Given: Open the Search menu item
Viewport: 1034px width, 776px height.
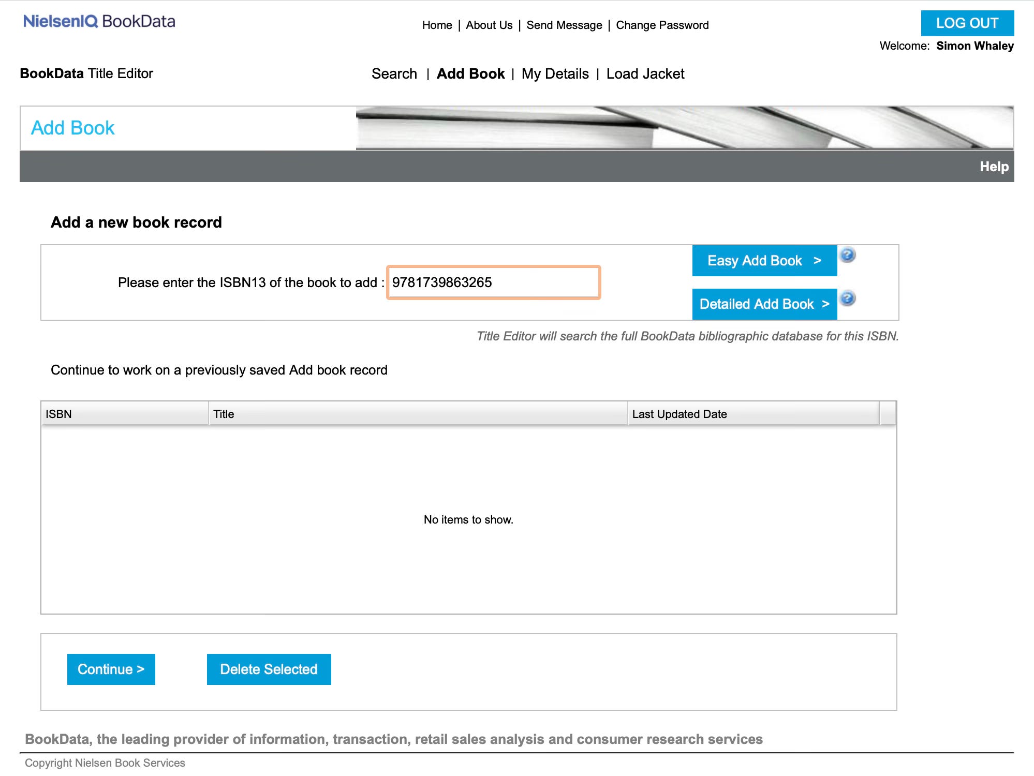Looking at the screenshot, I should click(x=394, y=74).
